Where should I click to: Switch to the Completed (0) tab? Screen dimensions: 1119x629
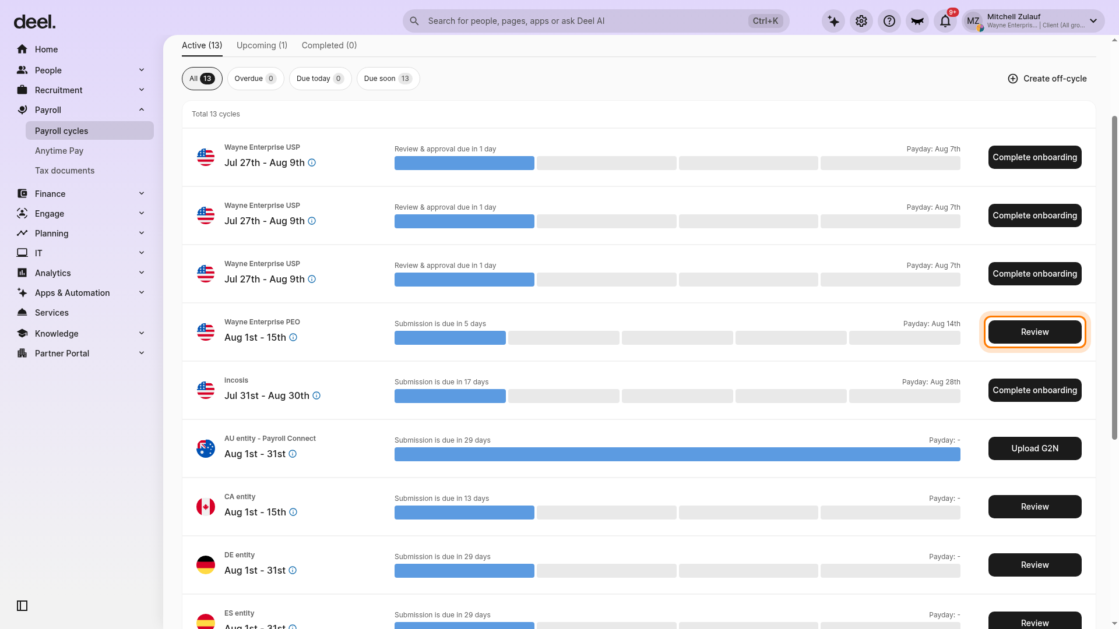[x=329, y=45]
